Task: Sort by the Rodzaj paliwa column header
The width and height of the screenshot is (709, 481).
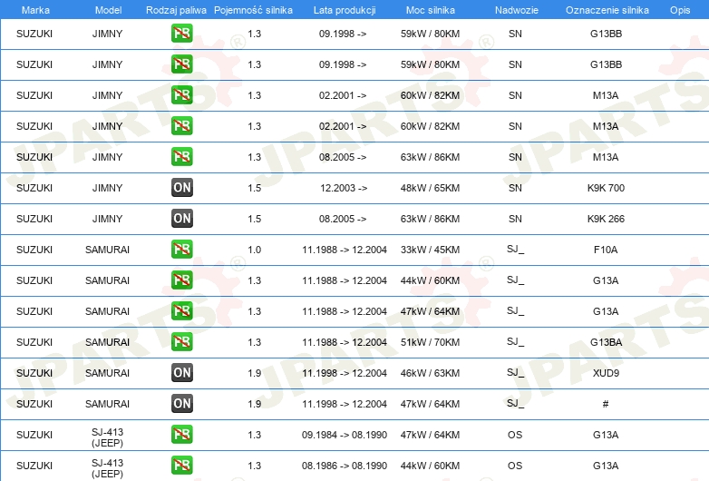Action: (176, 10)
